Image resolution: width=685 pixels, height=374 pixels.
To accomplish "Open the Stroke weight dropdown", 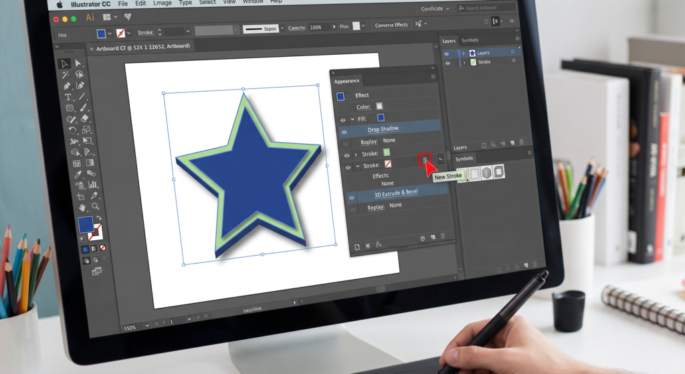I will [x=188, y=31].
